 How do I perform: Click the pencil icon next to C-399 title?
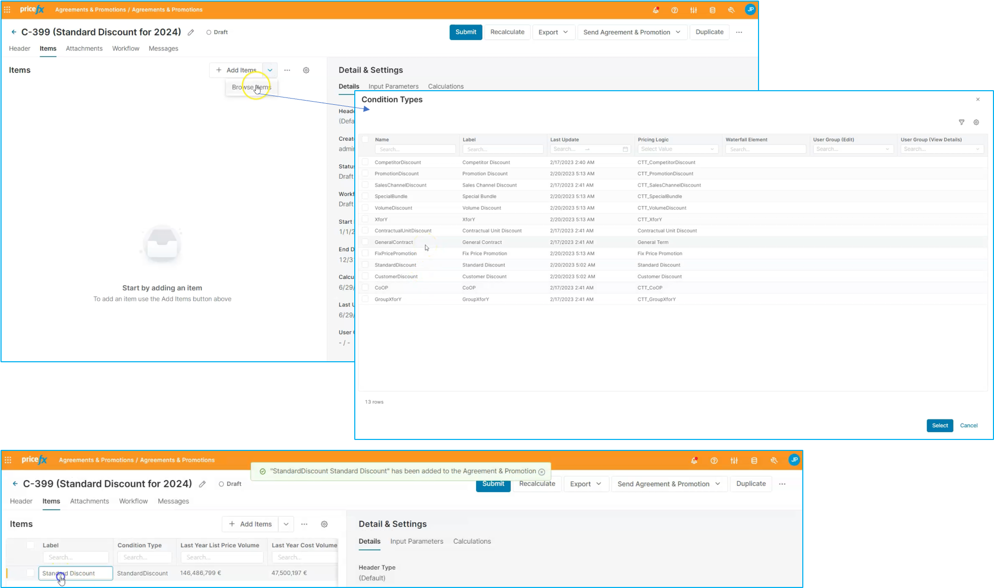pyautogui.click(x=191, y=32)
